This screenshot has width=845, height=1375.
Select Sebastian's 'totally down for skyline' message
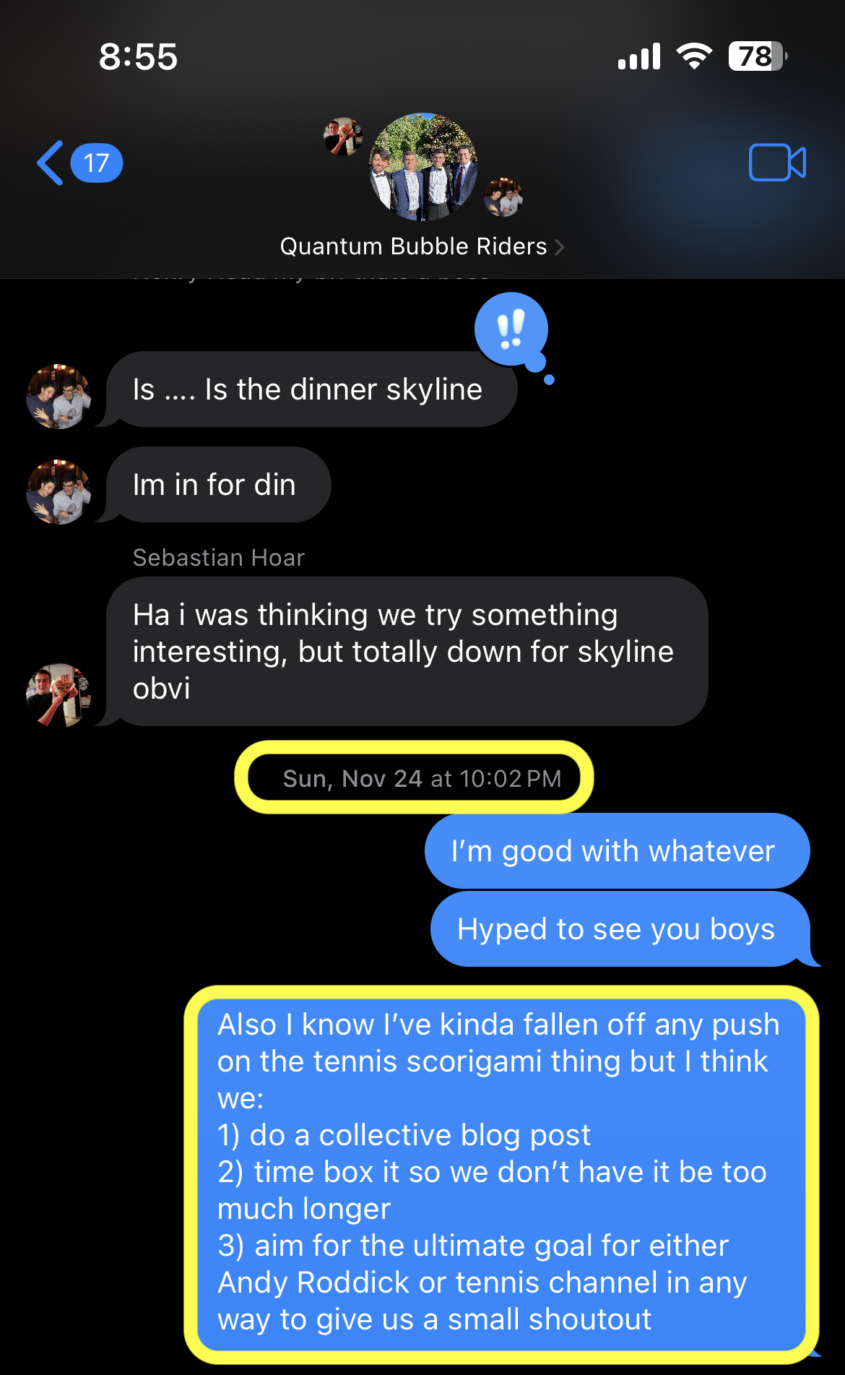[x=407, y=651]
